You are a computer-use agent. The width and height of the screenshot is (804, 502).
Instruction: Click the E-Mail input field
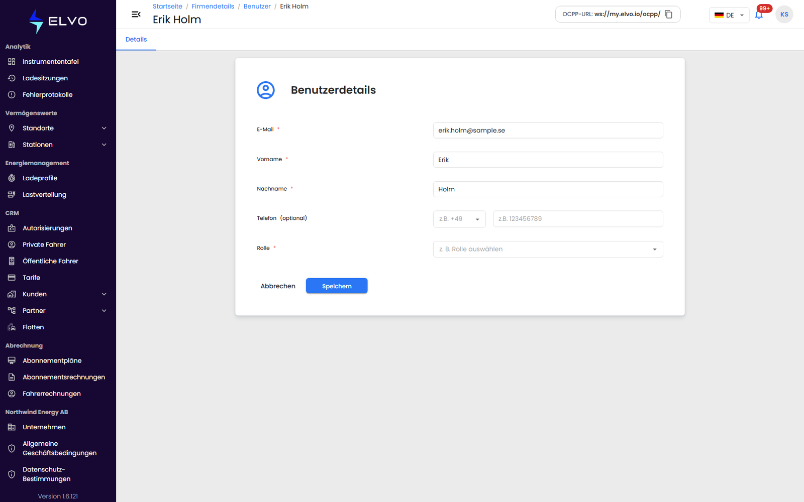coord(548,131)
